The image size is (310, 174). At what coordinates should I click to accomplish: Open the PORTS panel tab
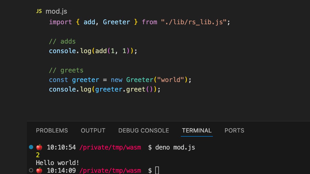pos(234,130)
